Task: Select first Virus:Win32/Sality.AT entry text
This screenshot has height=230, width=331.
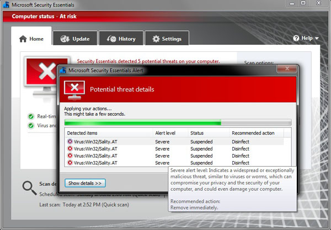Action: 95,142
